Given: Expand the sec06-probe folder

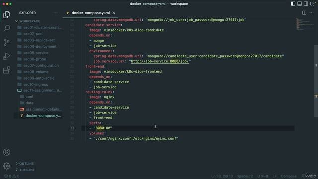Looking at the screenshot, I should (x=32, y=59).
